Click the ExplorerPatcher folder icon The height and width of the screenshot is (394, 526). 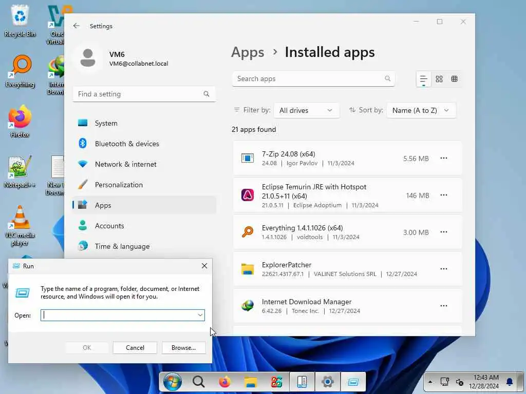click(248, 269)
